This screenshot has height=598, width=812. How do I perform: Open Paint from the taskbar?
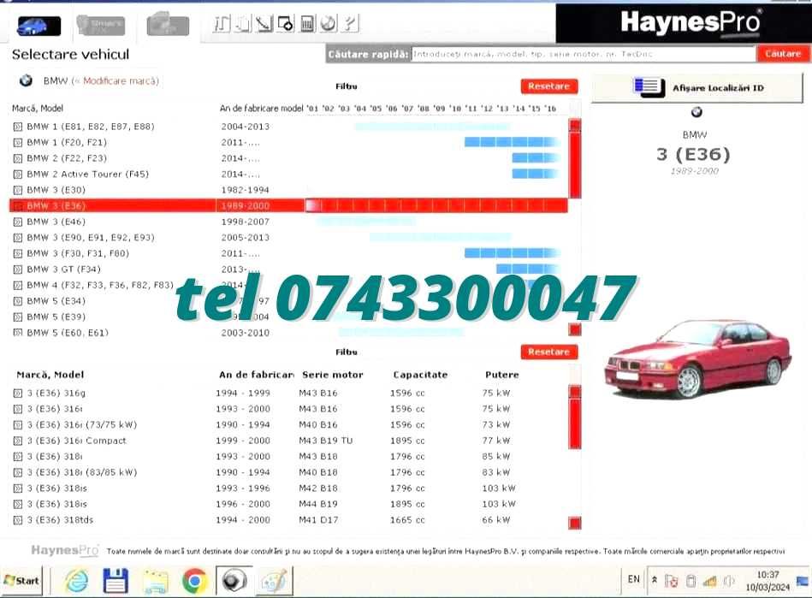274,581
